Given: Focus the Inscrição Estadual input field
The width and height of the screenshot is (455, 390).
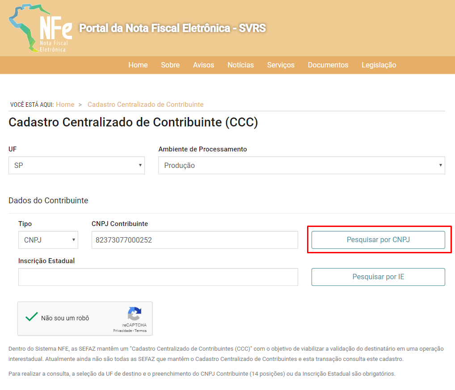Looking at the screenshot, I should pos(158,277).
